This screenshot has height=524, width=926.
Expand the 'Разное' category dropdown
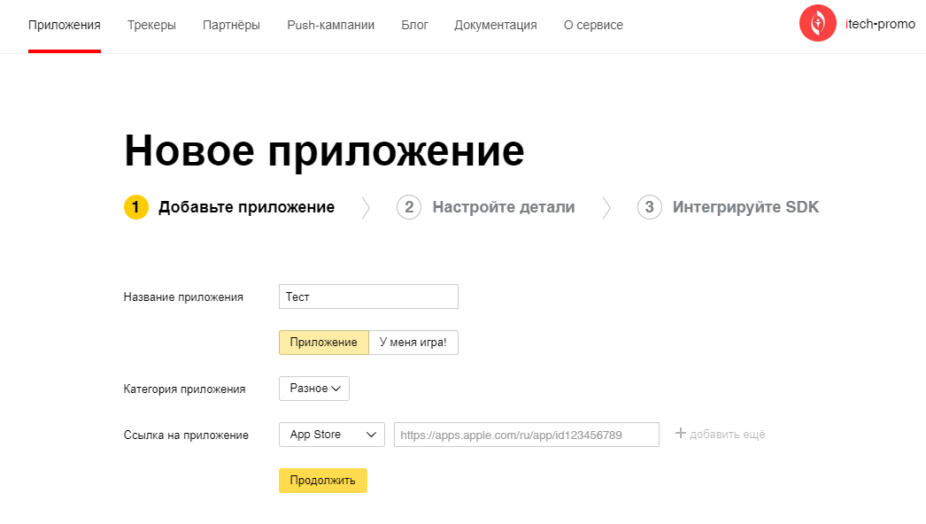(x=314, y=389)
